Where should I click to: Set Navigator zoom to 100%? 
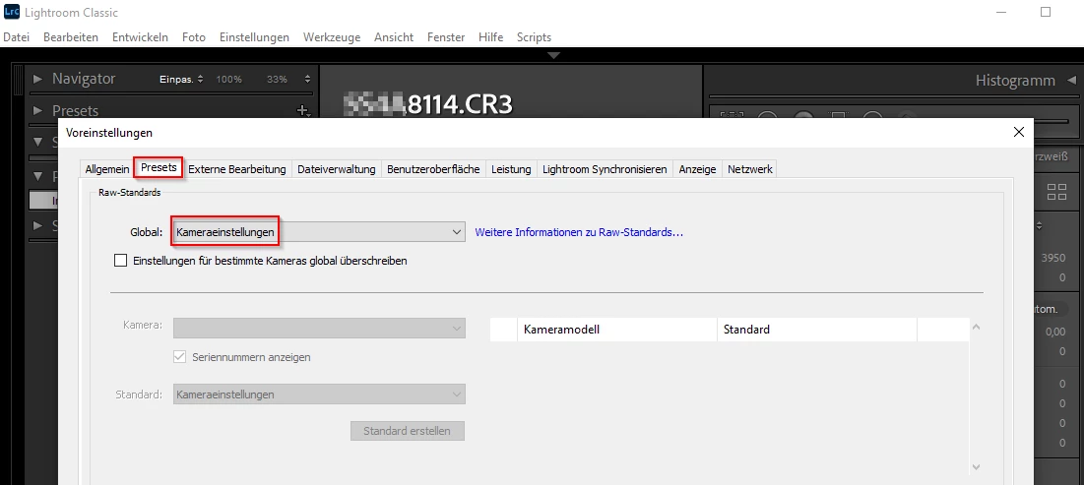[x=228, y=80]
